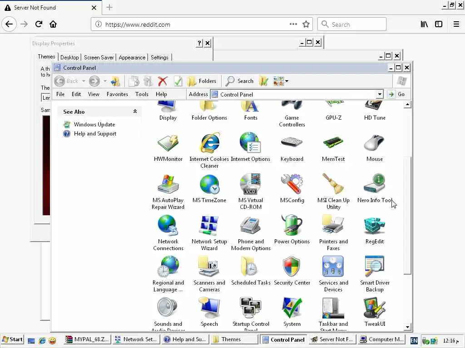Toggle the Folders pane button
This screenshot has height=348, width=465.
coord(202,81)
